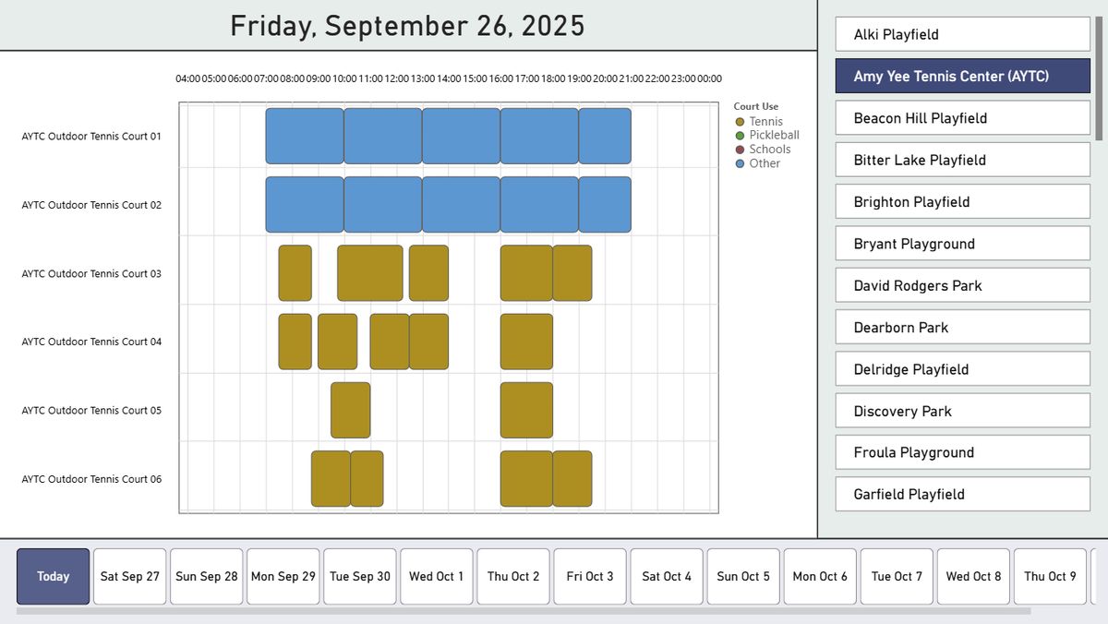1108x624 pixels.
Task: Click the only morning tennis block on Court 05
Action: 351,410
